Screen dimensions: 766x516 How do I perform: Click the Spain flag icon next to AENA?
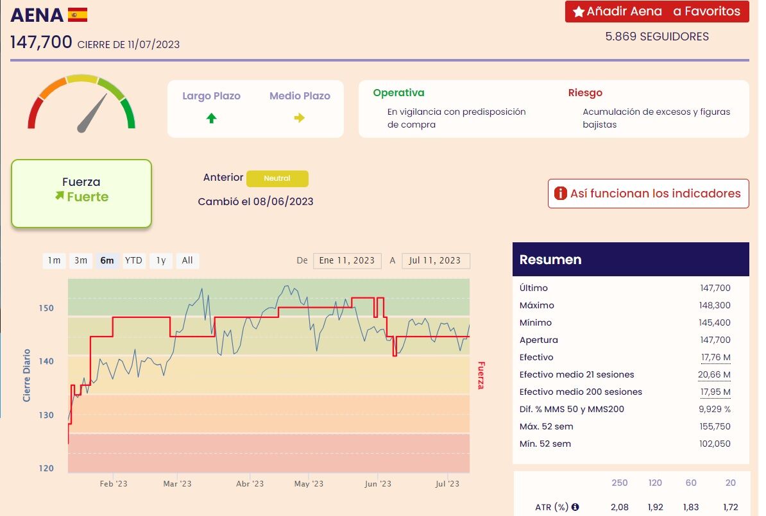click(77, 15)
